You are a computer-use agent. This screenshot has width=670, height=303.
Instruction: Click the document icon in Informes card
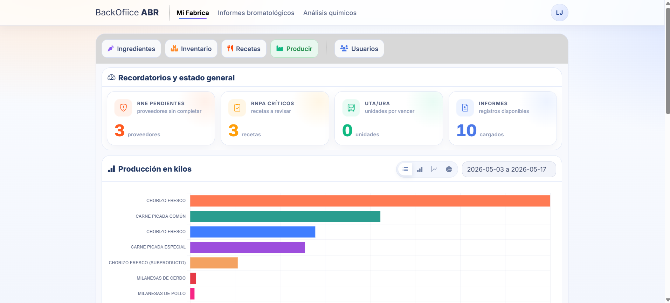pyautogui.click(x=465, y=108)
